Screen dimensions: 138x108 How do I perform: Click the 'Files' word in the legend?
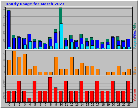[134, 34]
